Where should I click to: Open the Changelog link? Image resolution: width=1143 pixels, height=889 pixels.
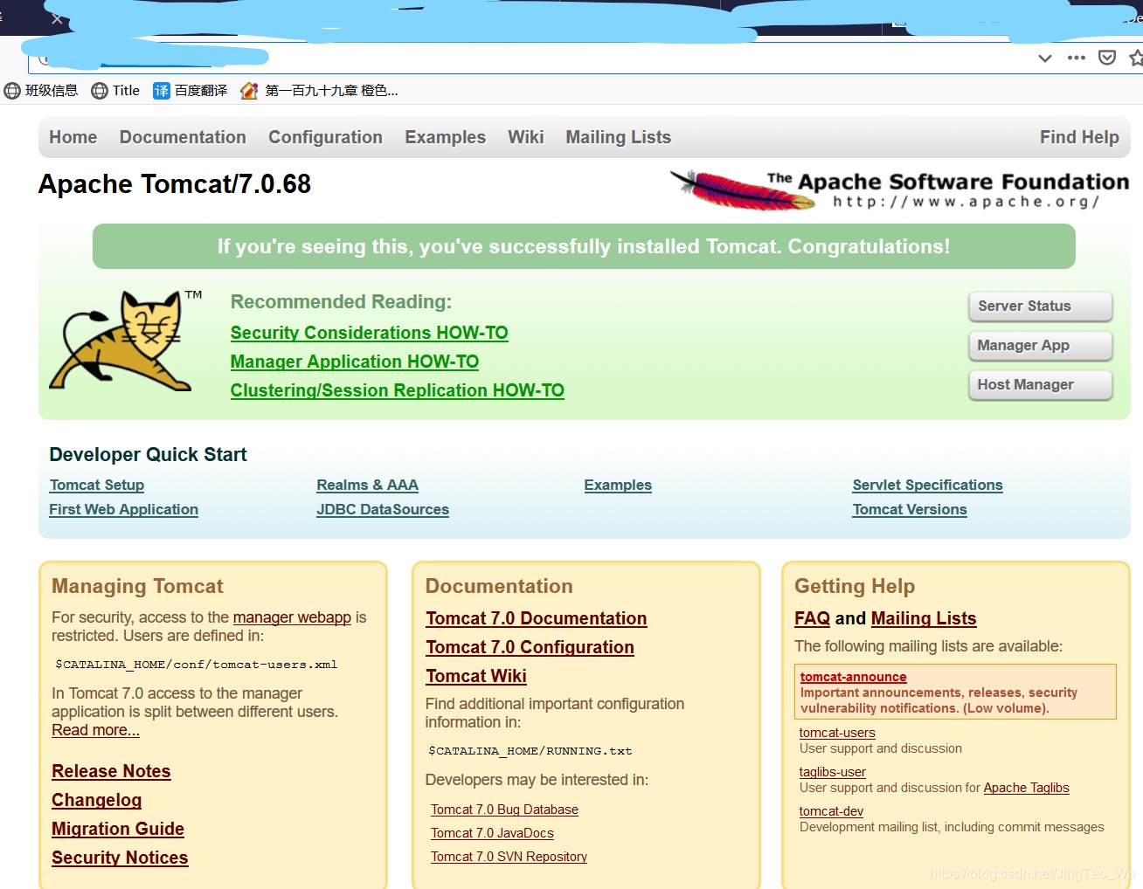[x=96, y=800]
